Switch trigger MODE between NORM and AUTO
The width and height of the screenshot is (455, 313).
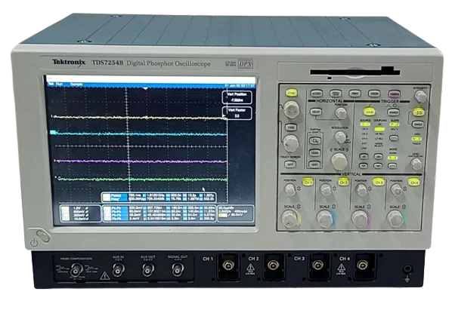(392, 166)
